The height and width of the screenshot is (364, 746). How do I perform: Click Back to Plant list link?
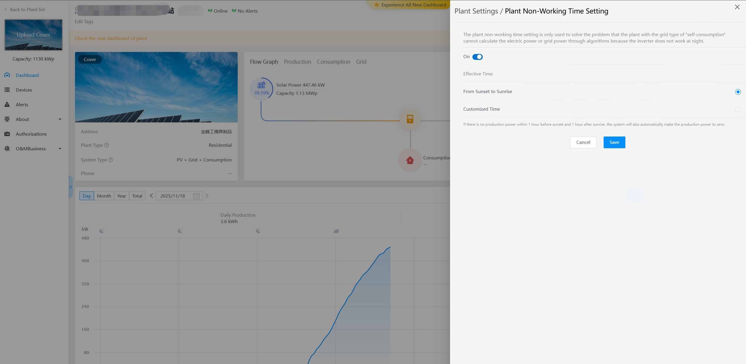pyautogui.click(x=27, y=9)
